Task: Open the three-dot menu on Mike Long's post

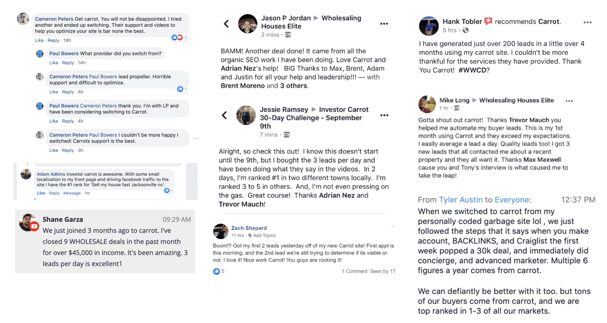Action: point(569,101)
